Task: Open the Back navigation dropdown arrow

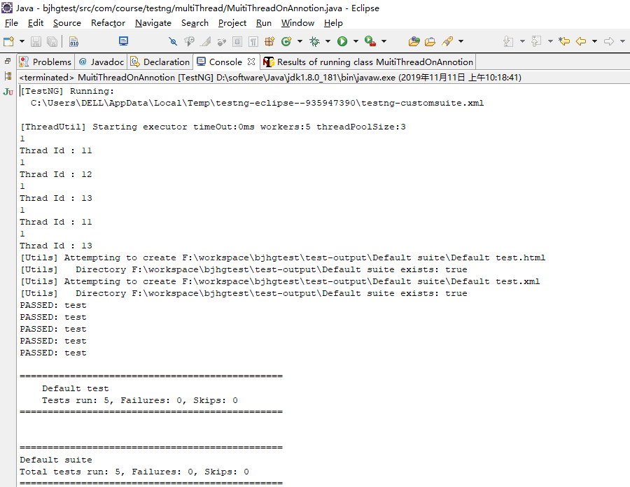Action: coord(594,42)
